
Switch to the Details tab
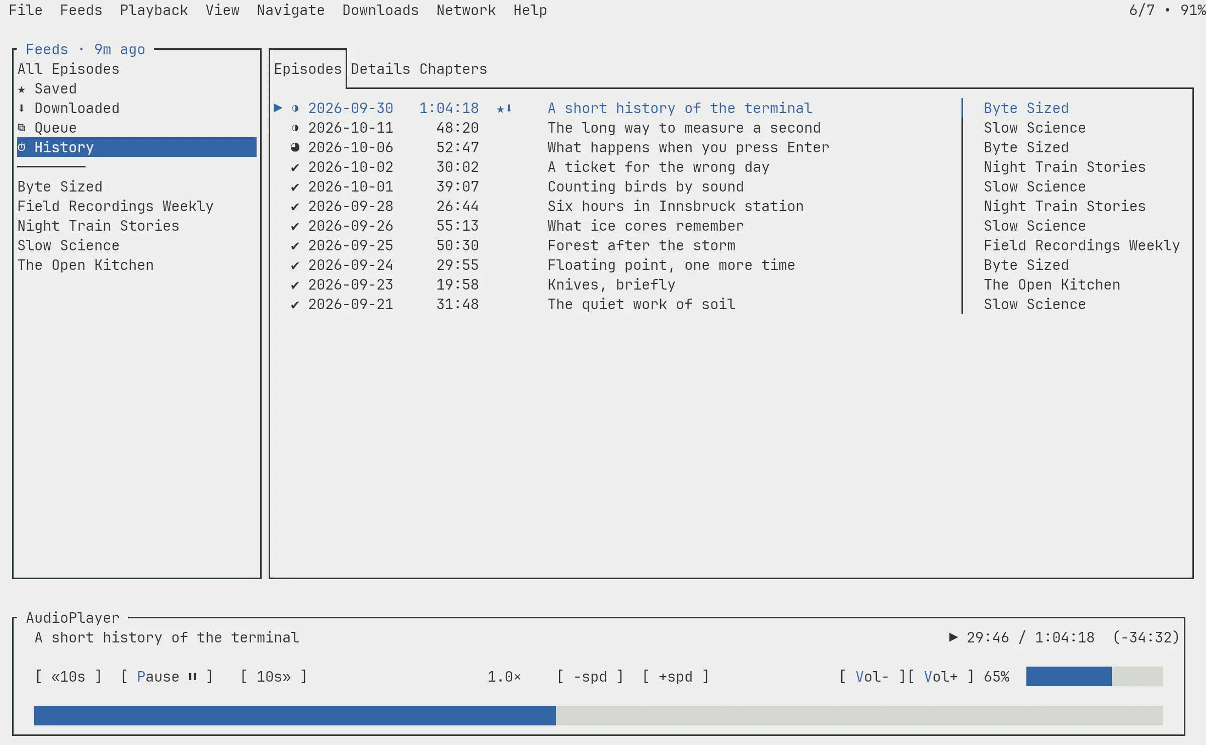tap(380, 69)
